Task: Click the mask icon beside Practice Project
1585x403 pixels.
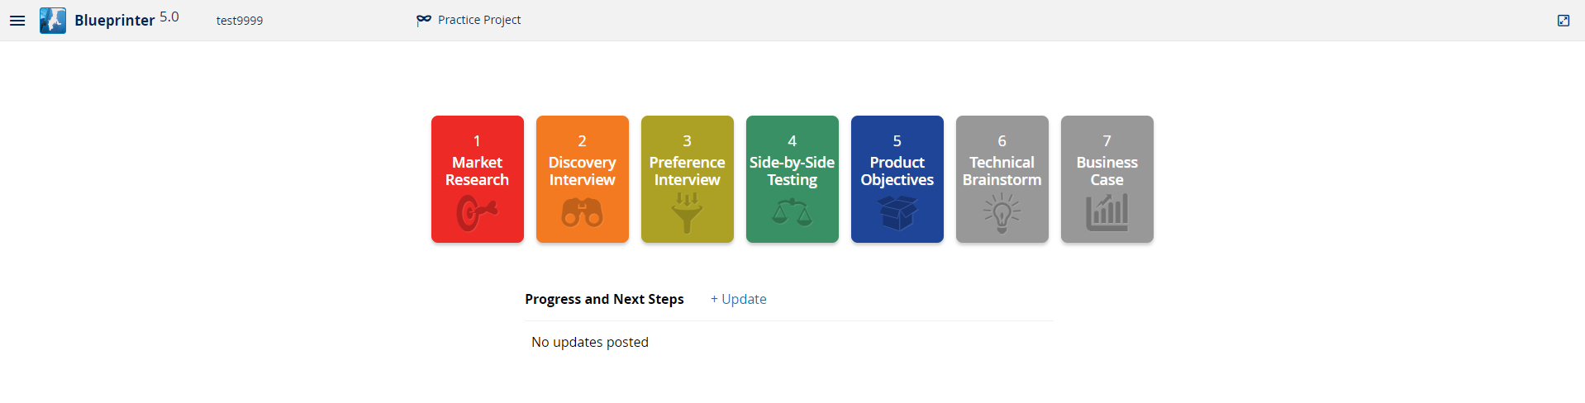Action: (x=424, y=20)
